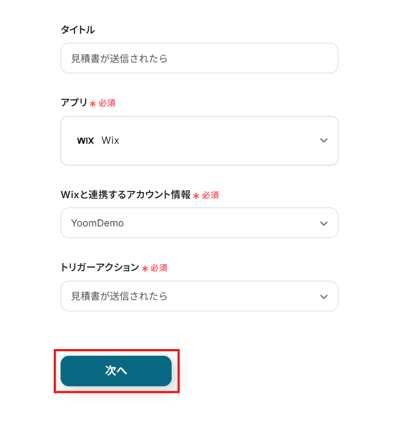Screen dimensions: 395x434
Task: Select the "Wix" app name text
Action: point(111,140)
